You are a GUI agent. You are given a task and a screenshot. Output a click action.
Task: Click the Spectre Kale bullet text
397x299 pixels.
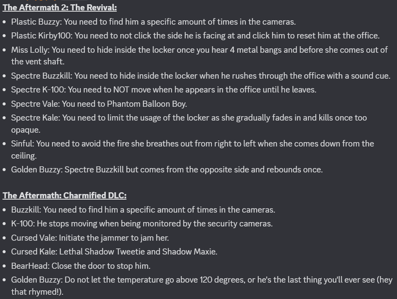pos(189,118)
